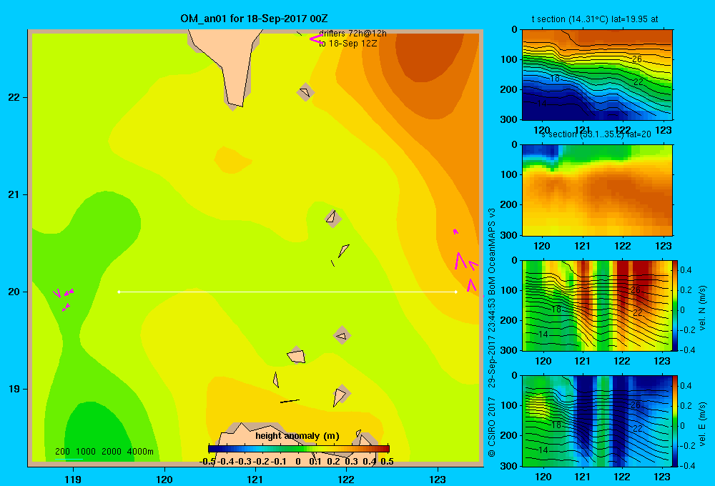Click the 100 depth label on the t section axis
Image resolution: width=715 pixels, height=486 pixels.
coord(509,59)
